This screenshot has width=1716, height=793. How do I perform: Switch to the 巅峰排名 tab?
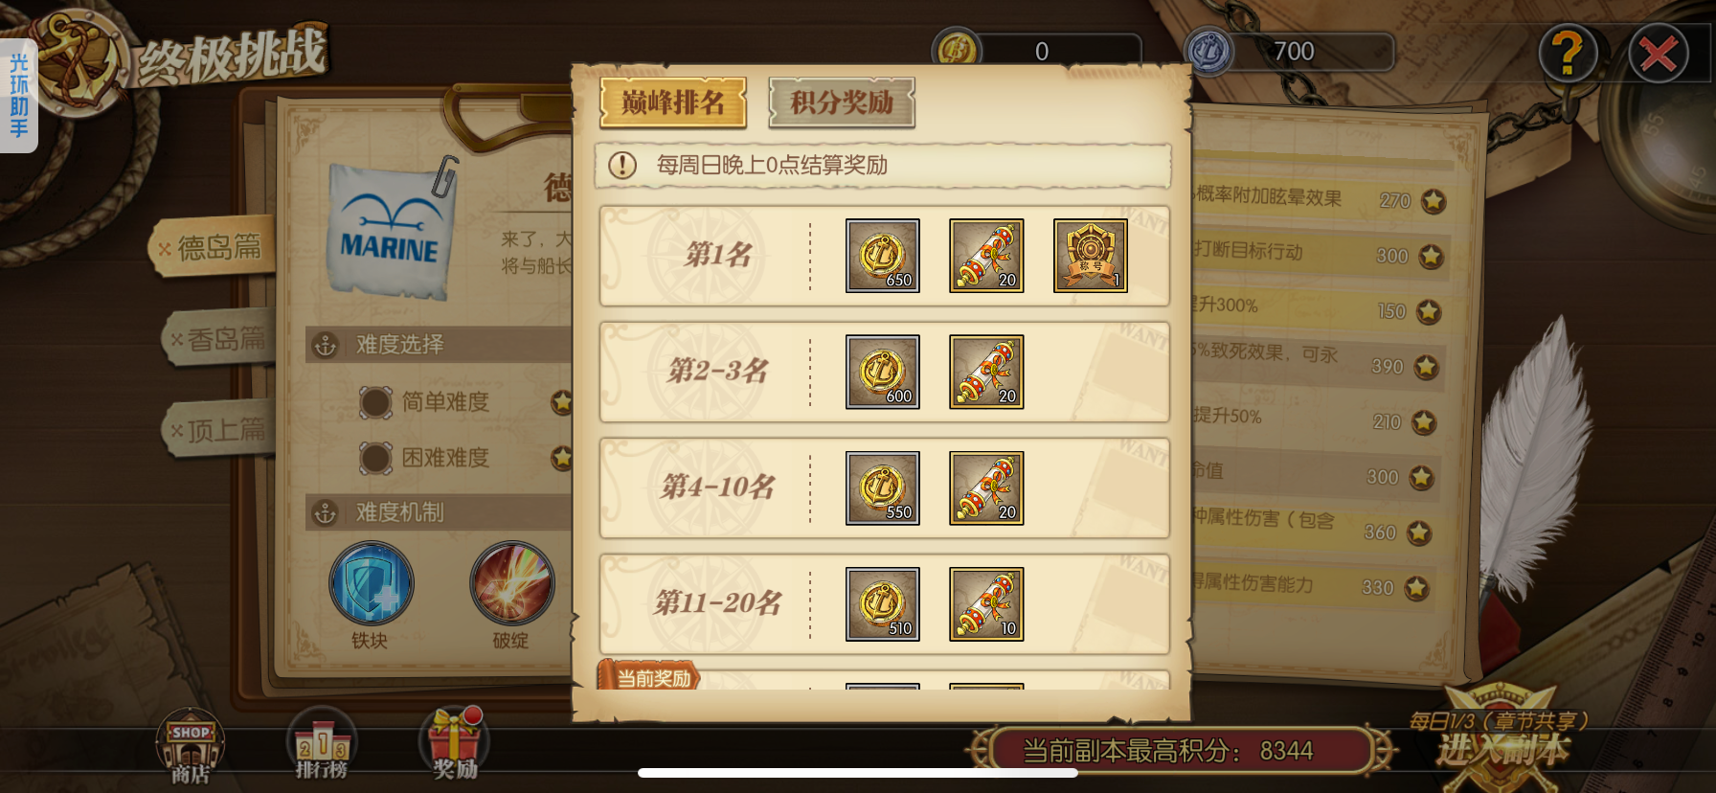point(673,102)
